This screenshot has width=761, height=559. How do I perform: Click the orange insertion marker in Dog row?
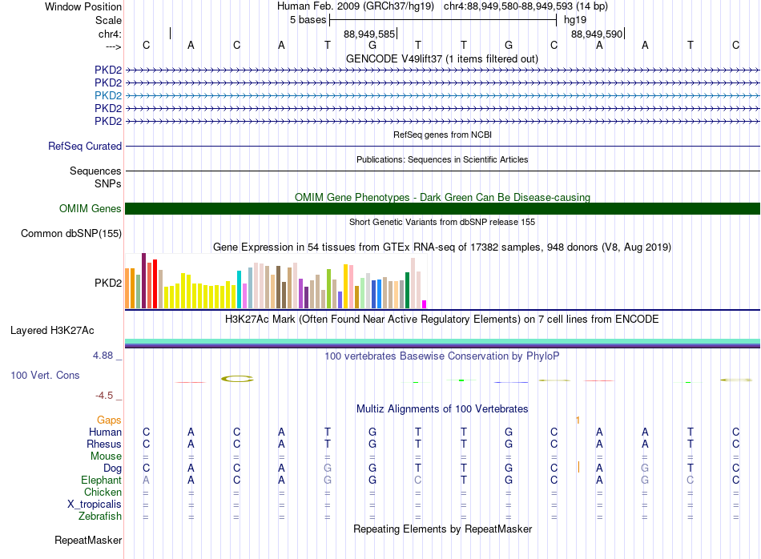click(578, 467)
